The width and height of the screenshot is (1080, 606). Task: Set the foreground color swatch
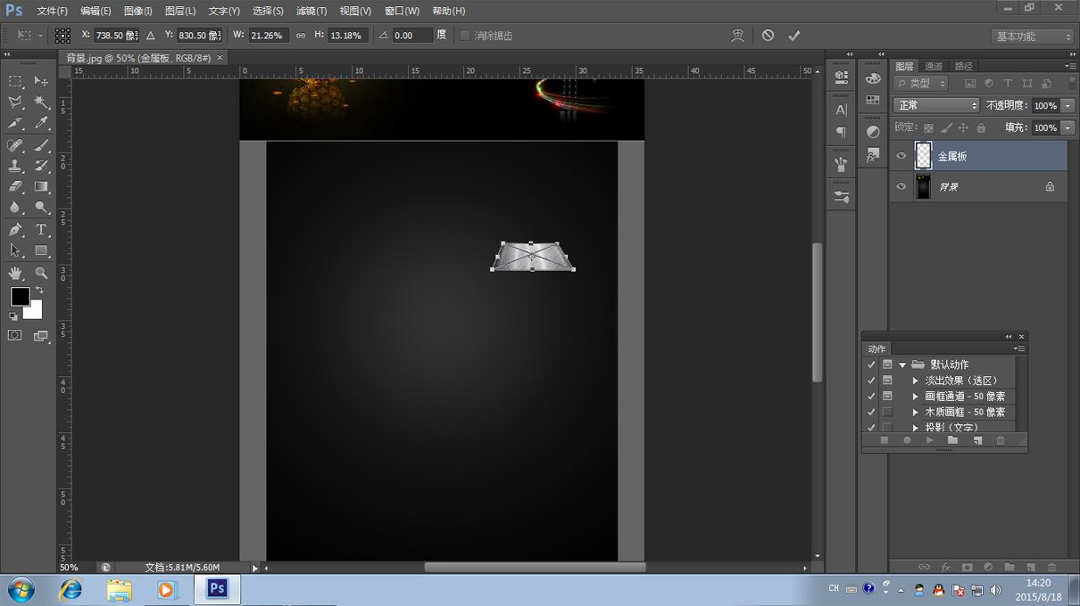pyautogui.click(x=20, y=296)
